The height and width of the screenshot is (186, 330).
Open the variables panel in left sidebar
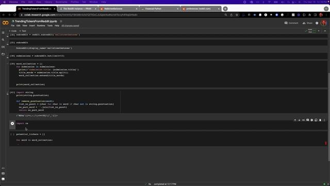tap(3, 47)
